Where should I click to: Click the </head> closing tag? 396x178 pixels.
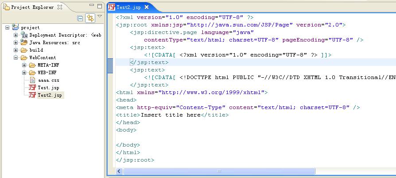point(128,123)
